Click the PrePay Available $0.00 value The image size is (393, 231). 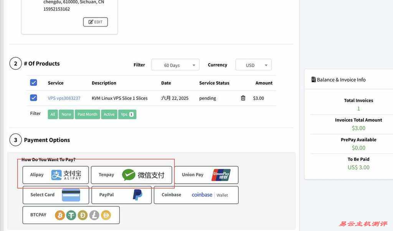(x=358, y=148)
